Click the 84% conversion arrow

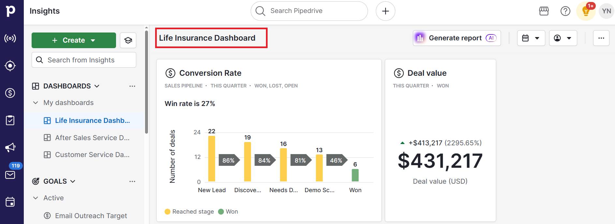coord(265,160)
